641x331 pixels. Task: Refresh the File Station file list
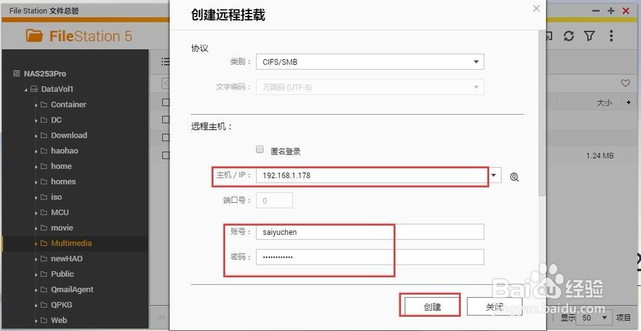569,36
